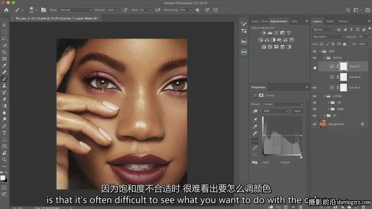
Task: Select the white point eyedropper in Curves
Action: coord(255,134)
